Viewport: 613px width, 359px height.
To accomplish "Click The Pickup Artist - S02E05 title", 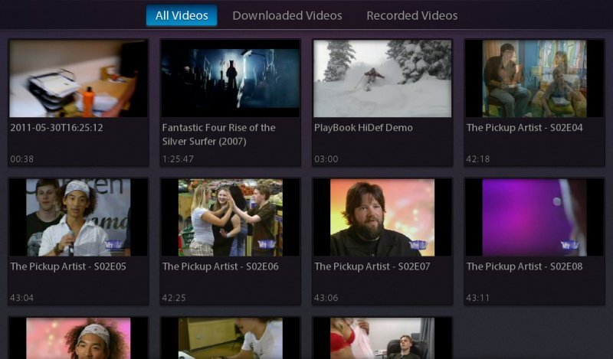I will [x=68, y=266].
